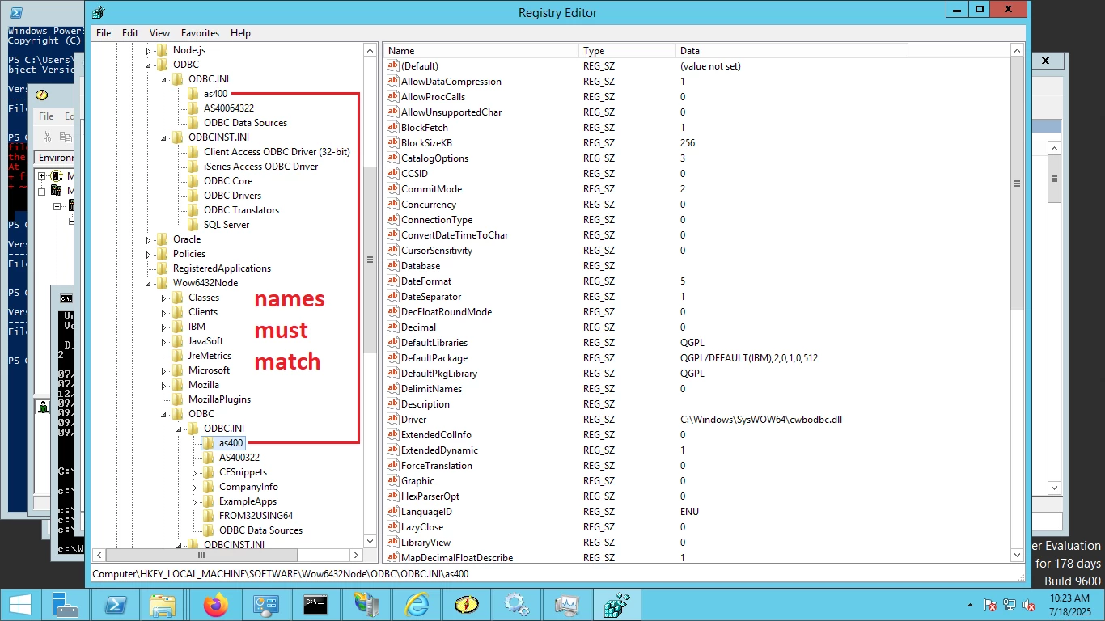Select the DateFormat value
This screenshot has width=1105, height=621.
point(426,281)
